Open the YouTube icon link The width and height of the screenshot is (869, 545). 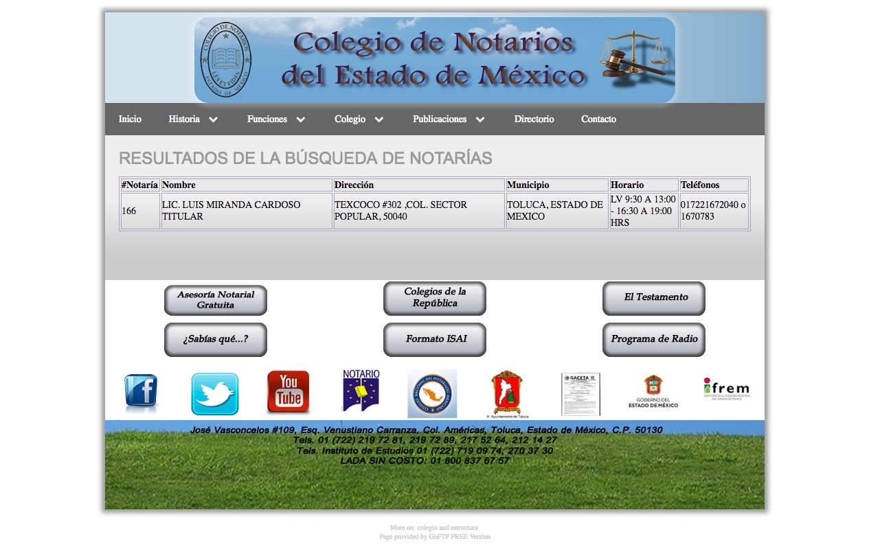pos(289,392)
